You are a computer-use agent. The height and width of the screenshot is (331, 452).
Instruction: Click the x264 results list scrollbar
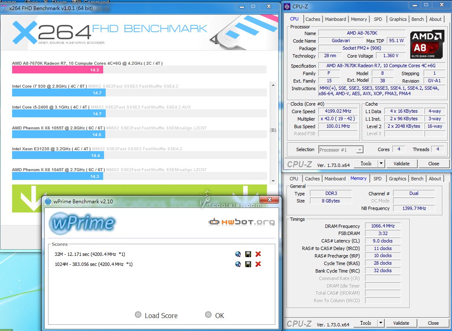[273, 130]
